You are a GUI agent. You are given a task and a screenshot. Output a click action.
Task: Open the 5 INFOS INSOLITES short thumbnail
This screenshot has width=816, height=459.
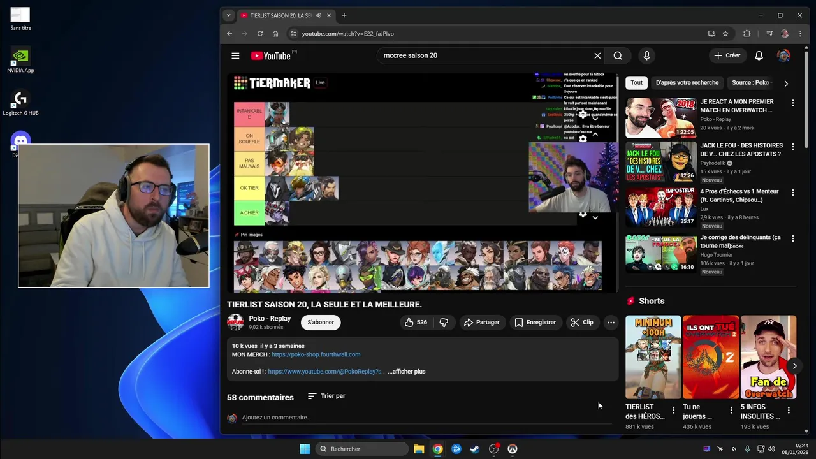click(768, 357)
